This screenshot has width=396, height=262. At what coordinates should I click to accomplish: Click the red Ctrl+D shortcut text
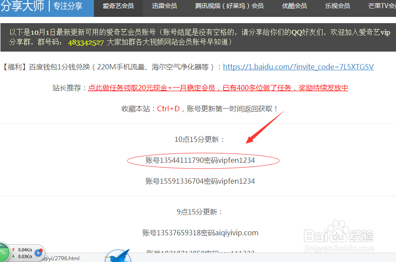tap(168, 109)
